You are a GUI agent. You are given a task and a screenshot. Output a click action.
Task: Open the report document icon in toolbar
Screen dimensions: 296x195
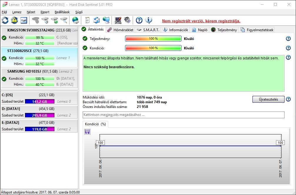[x=87, y=20]
